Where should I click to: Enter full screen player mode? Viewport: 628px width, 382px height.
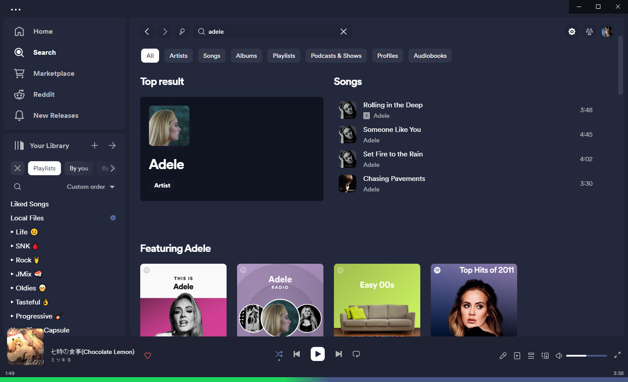[617, 355]
